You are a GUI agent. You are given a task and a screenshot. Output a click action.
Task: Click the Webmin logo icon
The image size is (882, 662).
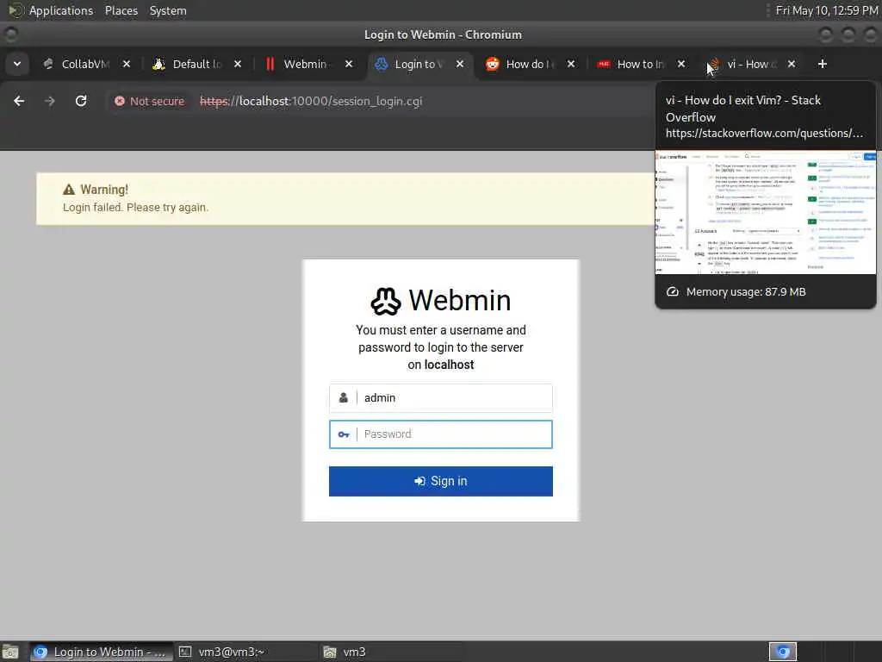pyautogui.click(x=386, y=301)
